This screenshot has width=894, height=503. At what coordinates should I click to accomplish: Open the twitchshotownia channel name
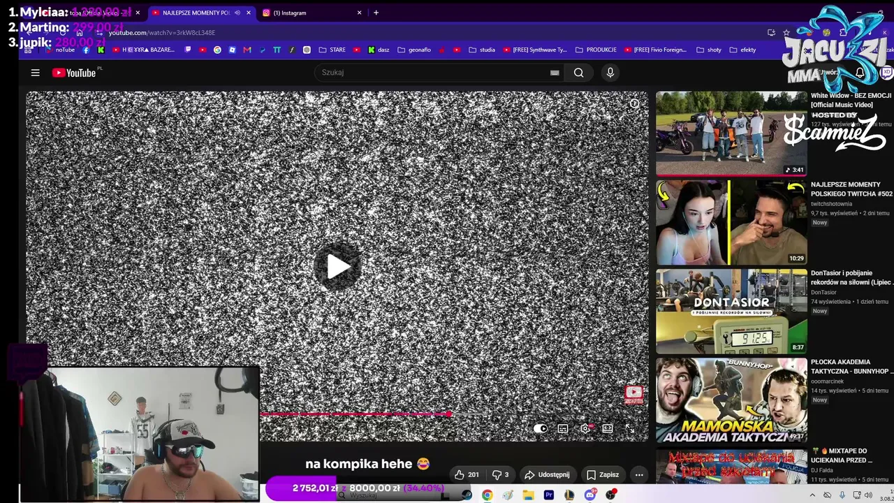click(x=831, y=204)
